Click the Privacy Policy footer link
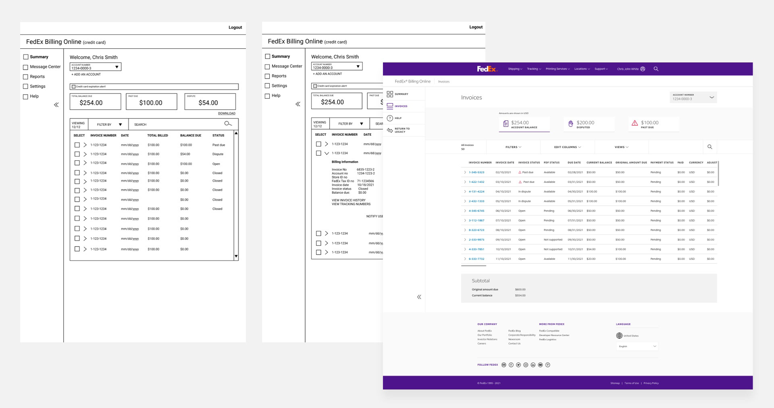The height and width of the screenshot is (408, 774). click(x=651, y=383)
